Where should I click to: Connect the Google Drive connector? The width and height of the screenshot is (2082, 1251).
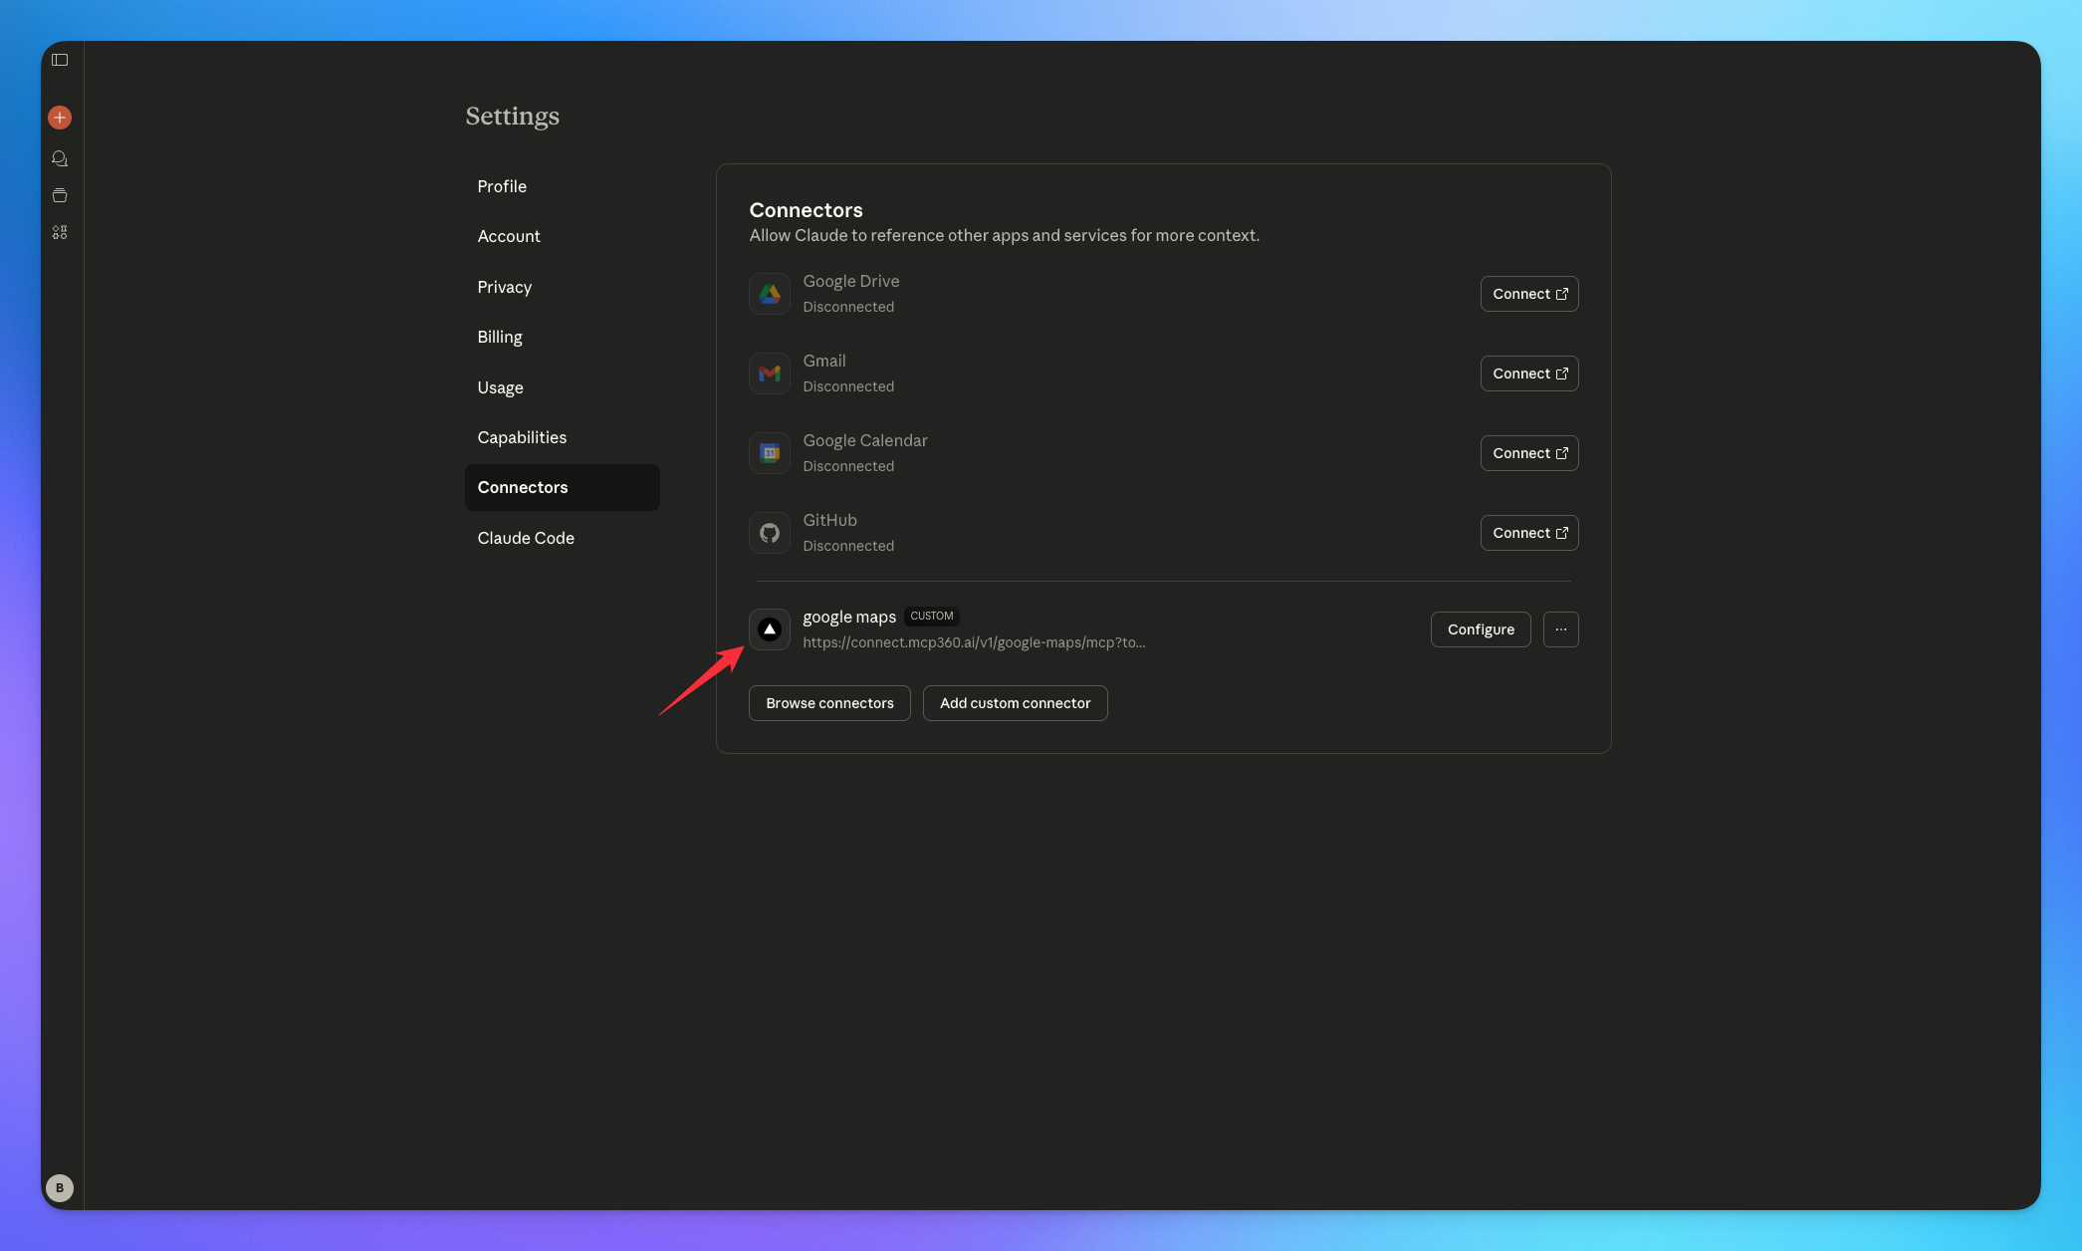click(1528, 294)
